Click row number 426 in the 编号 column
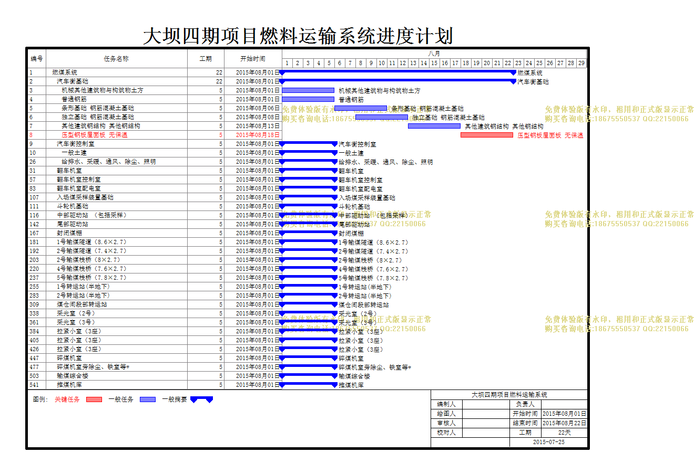The height and width of the screenshot is (474, 694). 34,349
